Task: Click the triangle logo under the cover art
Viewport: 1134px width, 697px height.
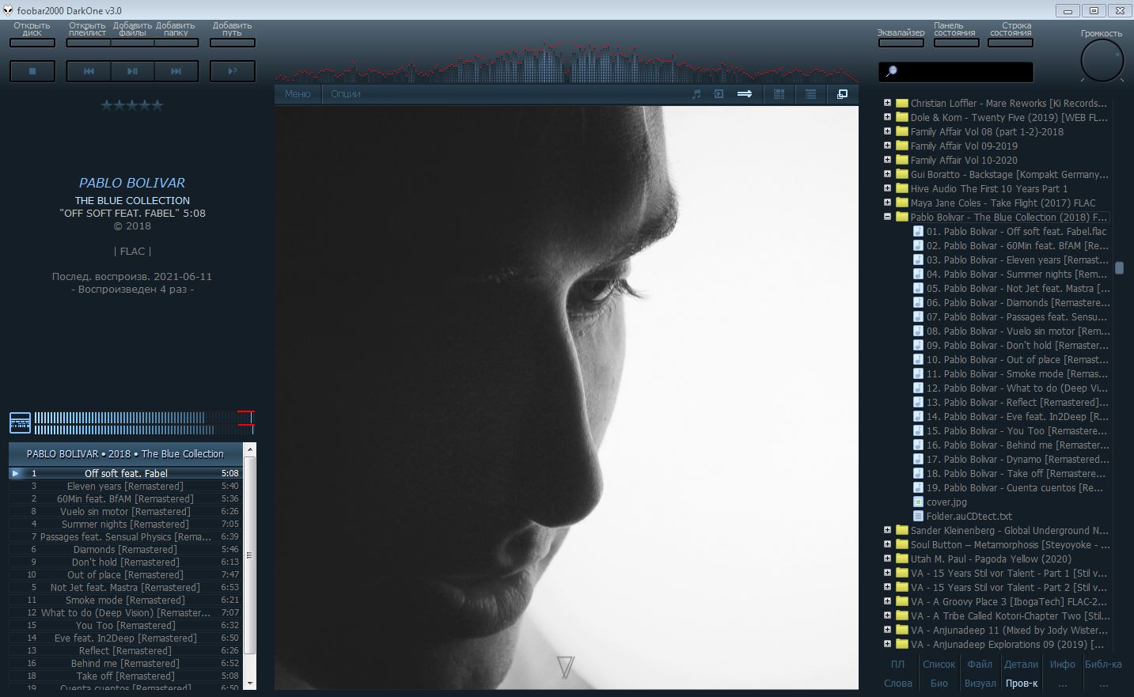Action: pyautogui.click(x=565, y=667)
